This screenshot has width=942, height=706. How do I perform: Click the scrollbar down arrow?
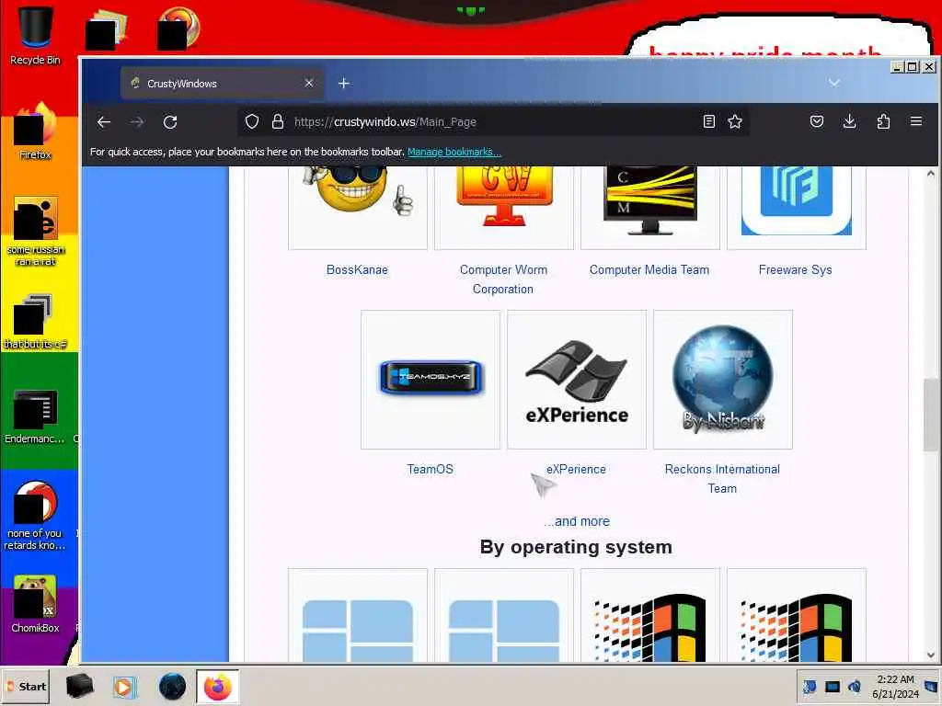coord(931,655)
